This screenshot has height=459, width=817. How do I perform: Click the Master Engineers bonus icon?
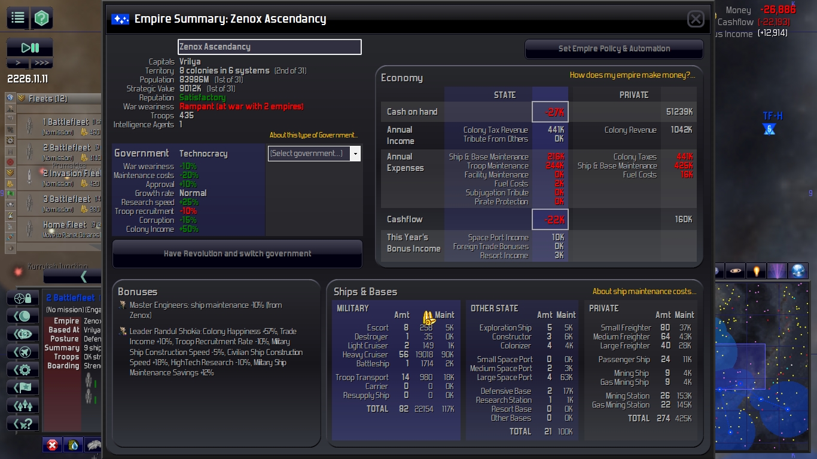click(x=123, y=305)
